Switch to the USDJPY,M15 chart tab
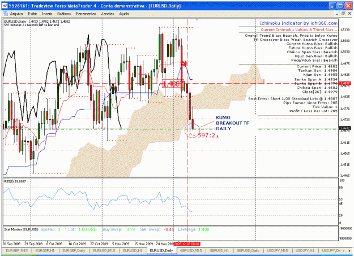The image size is (354, 256). point(277,250)
